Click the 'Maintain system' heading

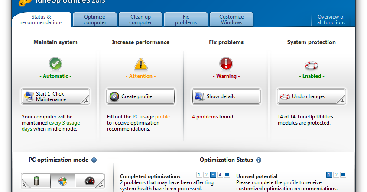pos(55,42)
